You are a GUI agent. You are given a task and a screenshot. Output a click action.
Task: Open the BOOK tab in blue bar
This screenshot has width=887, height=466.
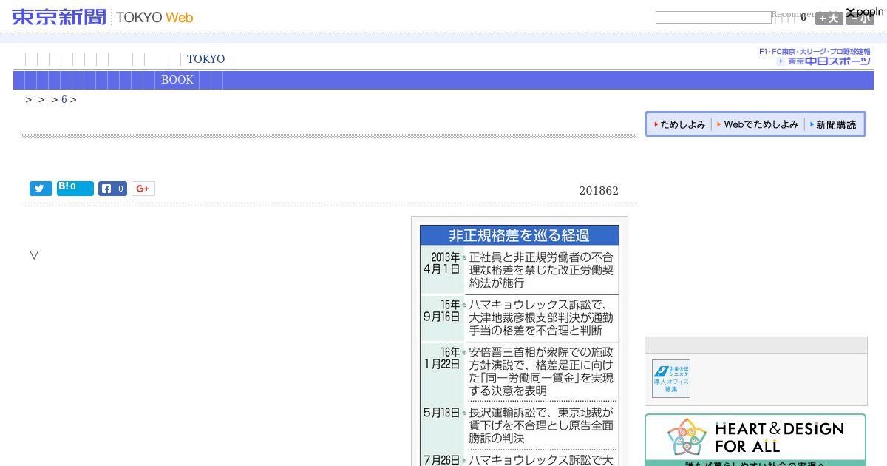click(177, 80)
